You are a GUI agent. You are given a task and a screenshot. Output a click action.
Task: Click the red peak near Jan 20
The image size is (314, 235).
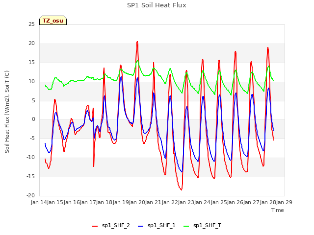(137, 42)
